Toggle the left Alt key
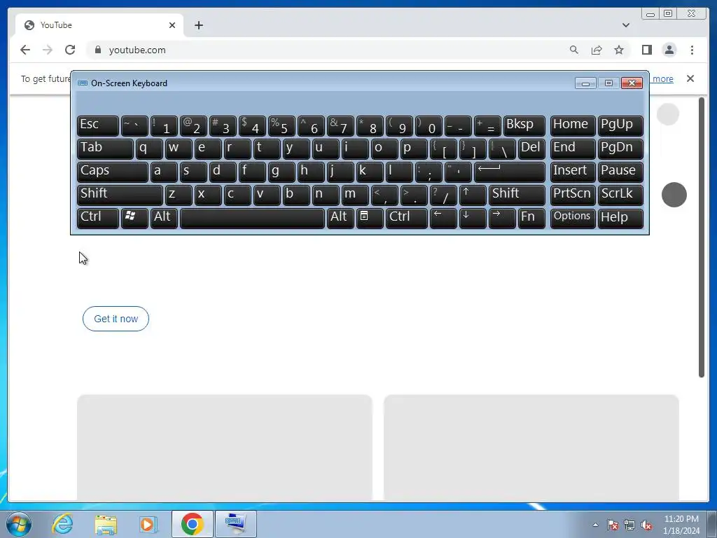717x538 pixels. [x=164, y=218]
